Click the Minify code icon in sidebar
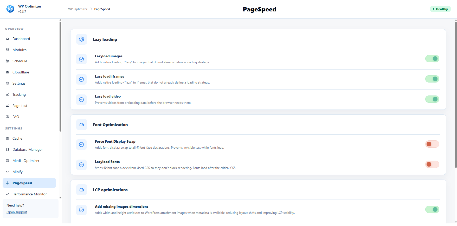The width and height of the screenshot is (457, 226). coord(8,172)
